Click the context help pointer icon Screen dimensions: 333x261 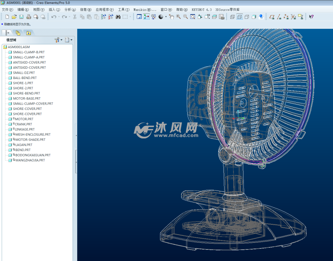pyautogui.click(x=311, y=17)
